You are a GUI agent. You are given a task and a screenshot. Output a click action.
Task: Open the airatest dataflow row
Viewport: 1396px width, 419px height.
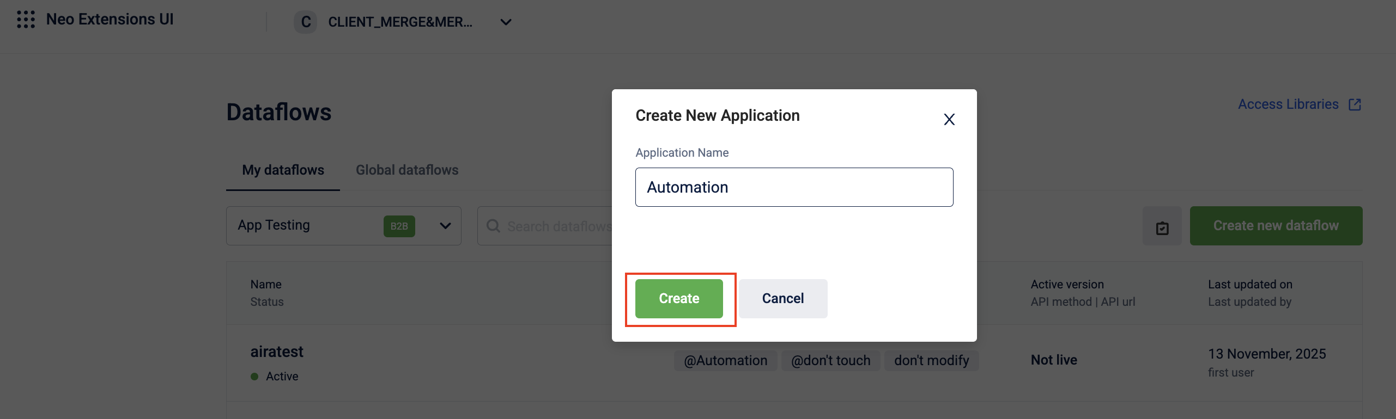(x=794, y=363)
